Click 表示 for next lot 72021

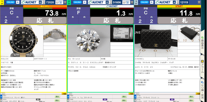pyautogui.click(x=57, y=97)
